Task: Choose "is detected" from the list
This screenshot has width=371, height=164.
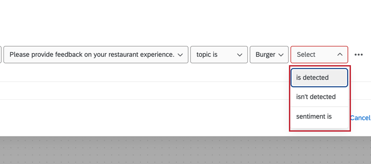Action: (x=319, y=78)
